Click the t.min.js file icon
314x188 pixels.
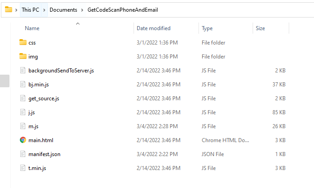click(x=23, y=168)
